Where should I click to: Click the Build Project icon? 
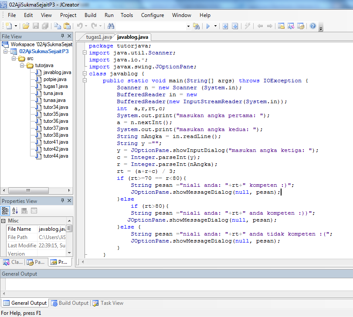coord(235,26)
